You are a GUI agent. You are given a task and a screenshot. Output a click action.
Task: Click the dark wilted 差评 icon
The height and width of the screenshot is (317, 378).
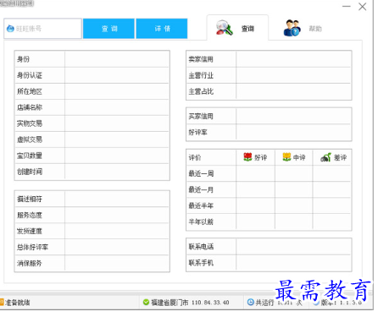tap(325, 157)
